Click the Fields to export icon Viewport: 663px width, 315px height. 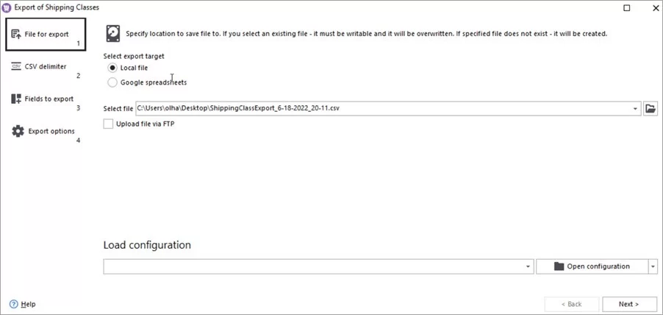(16, 99)
